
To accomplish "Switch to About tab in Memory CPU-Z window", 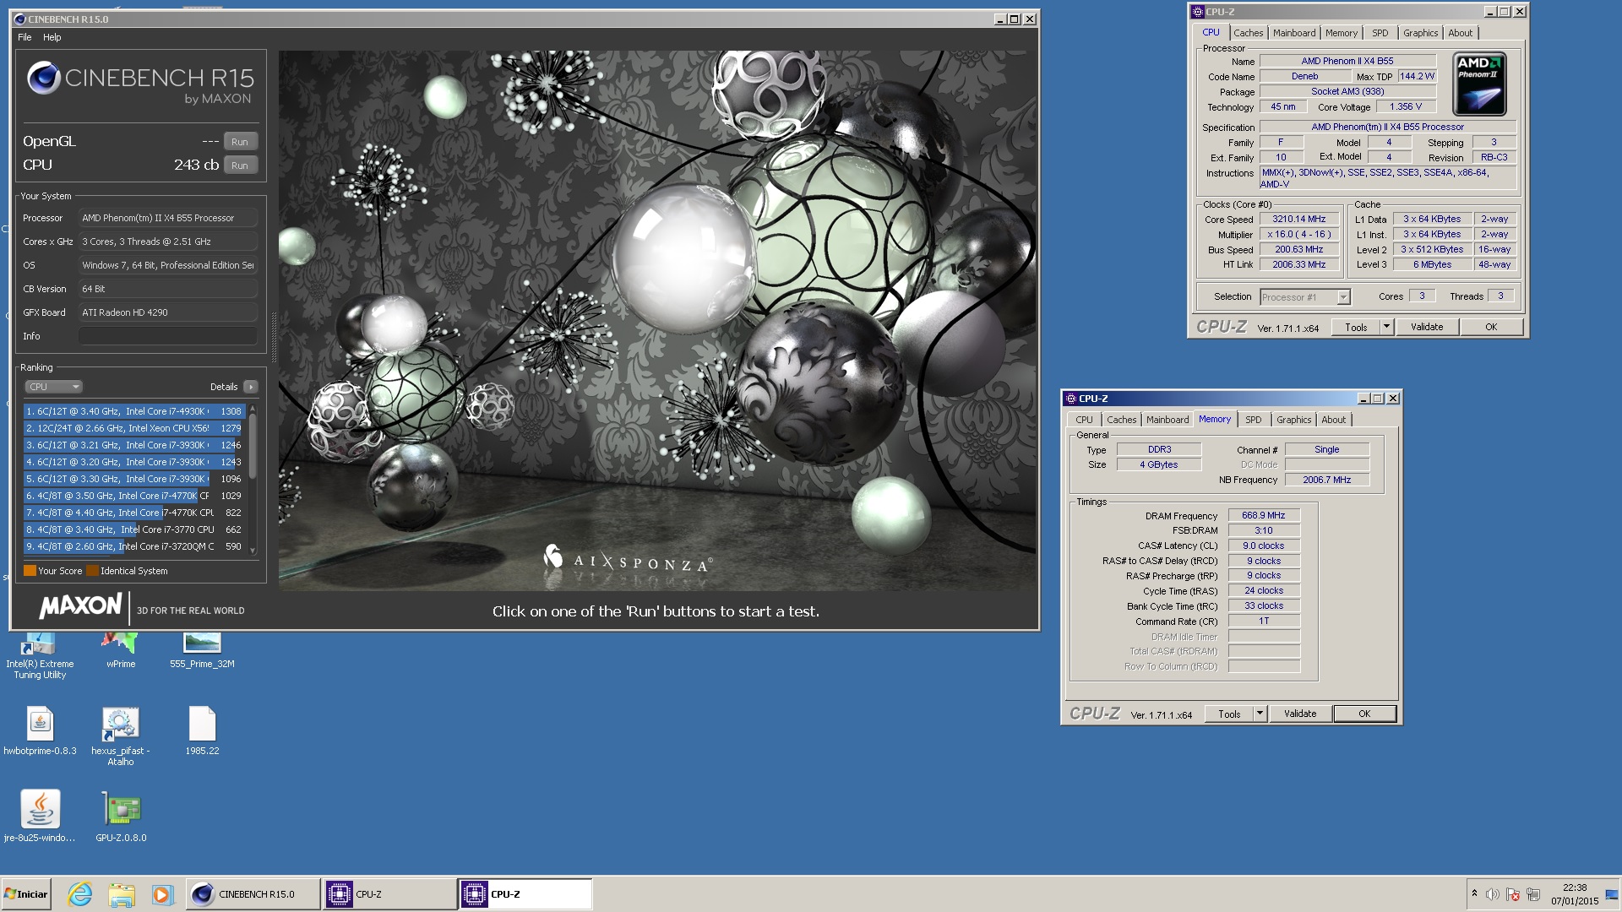I will 1333,420.
